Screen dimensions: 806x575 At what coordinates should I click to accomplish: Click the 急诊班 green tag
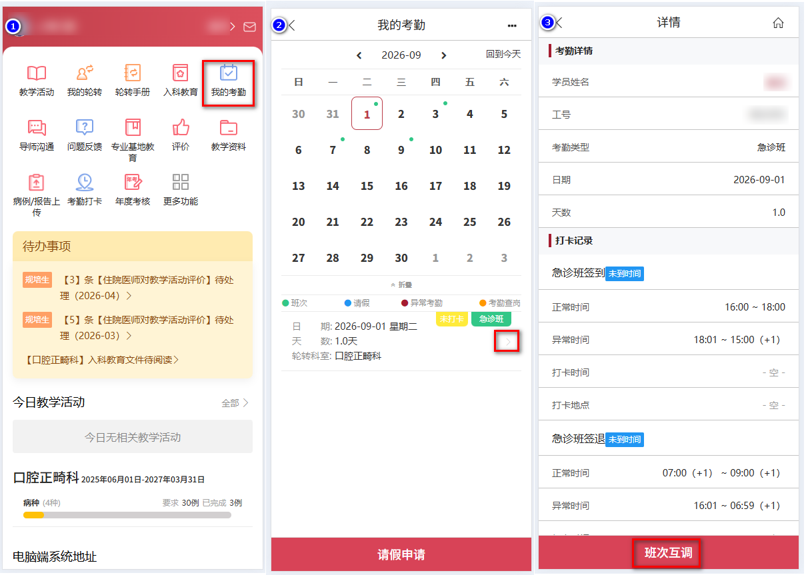[491, 319]
